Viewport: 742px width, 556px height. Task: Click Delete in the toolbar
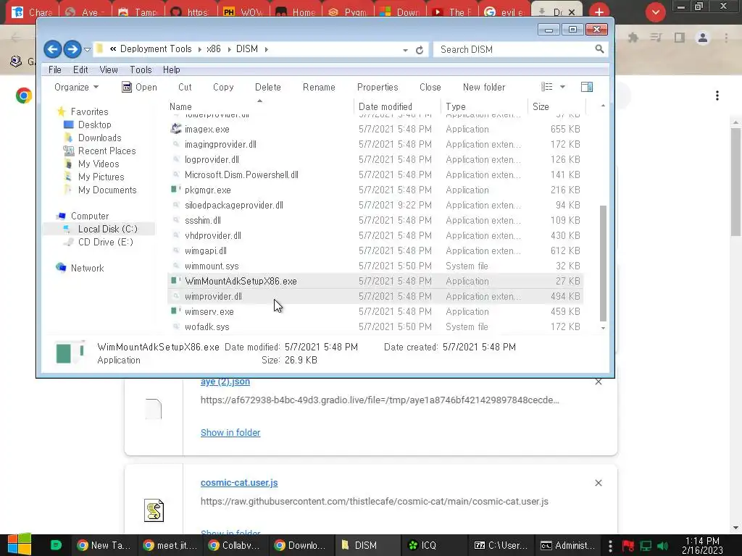(268, 87)
